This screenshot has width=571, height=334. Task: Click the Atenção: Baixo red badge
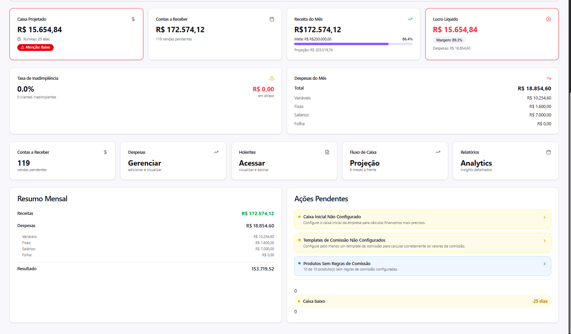[x=36, y=48]
